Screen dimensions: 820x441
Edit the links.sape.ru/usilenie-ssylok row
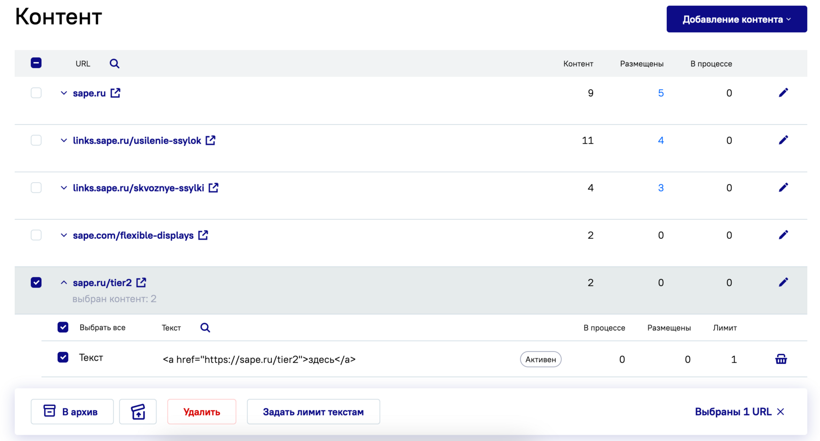[783, 140]
